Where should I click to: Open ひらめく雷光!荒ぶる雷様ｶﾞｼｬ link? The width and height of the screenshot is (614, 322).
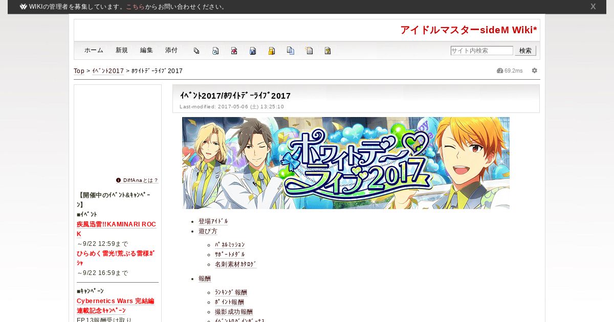point(116,258)
